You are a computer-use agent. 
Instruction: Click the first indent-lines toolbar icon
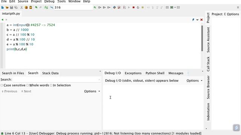click(x=100, y=7)
